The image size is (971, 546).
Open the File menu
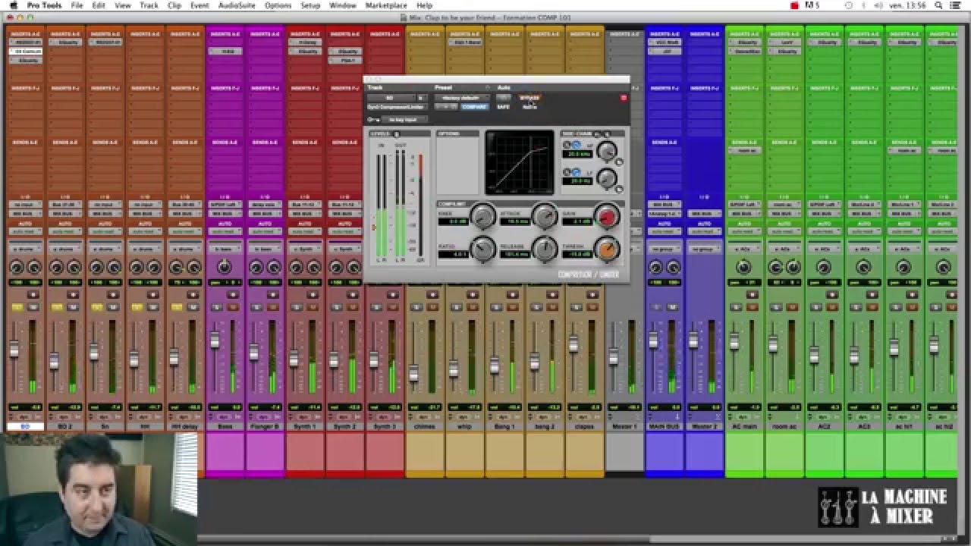click(77, 5)
